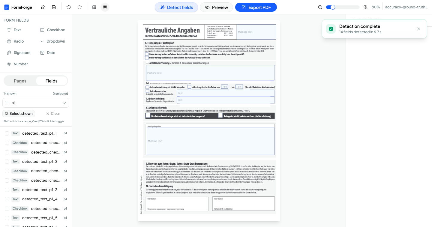Select the detected_text_p1_5 row
The height and width of the screenshot is (227, 432).
coord(36,218)
